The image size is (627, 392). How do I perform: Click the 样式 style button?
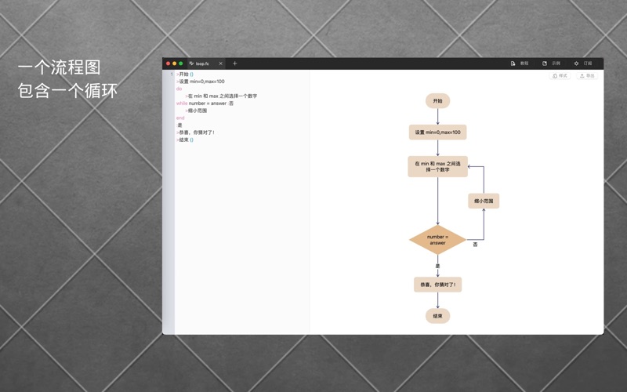[560, 76]
